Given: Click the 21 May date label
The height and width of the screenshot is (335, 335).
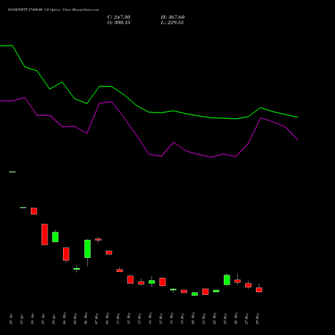Looking at the screenshot, I should [x=204, y=318].
